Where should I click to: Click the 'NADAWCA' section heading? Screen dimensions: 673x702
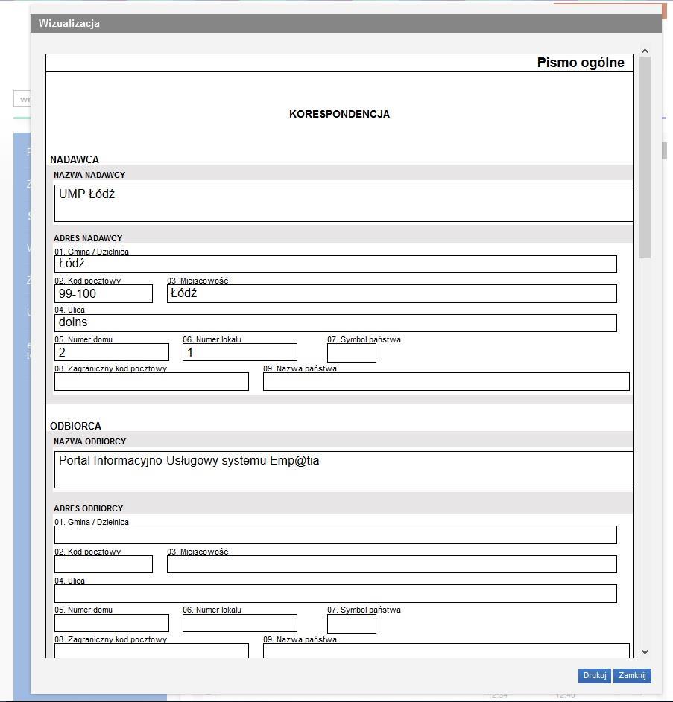click(75, 159)
